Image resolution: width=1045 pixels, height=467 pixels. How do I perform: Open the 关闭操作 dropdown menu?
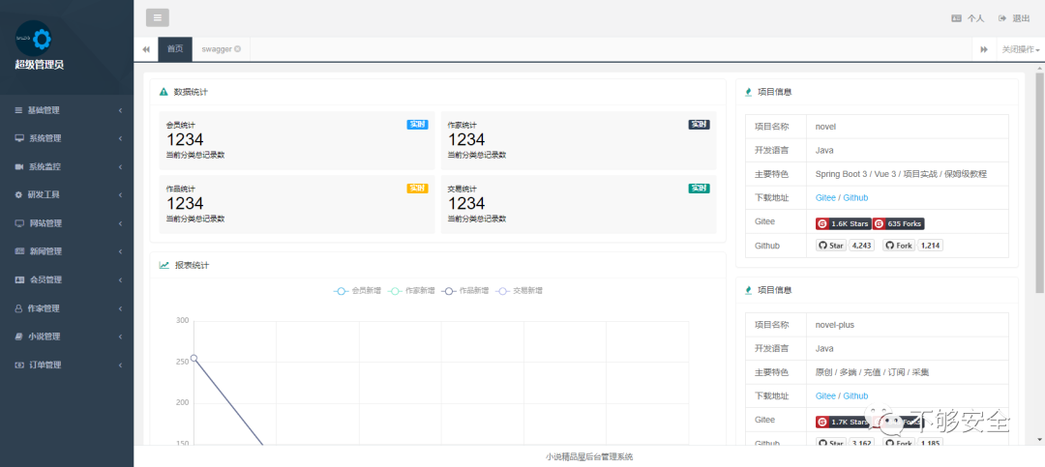pyautogui.click(x=1021, y=49)
